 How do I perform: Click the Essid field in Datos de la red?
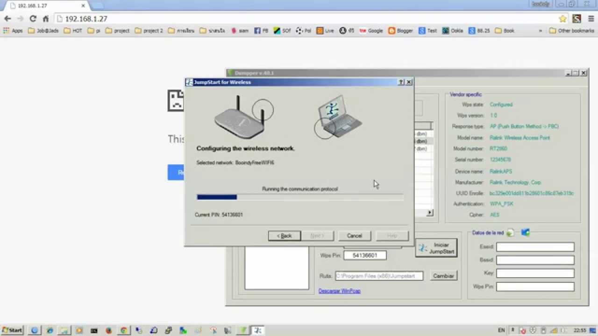click(x=535, y=247)
